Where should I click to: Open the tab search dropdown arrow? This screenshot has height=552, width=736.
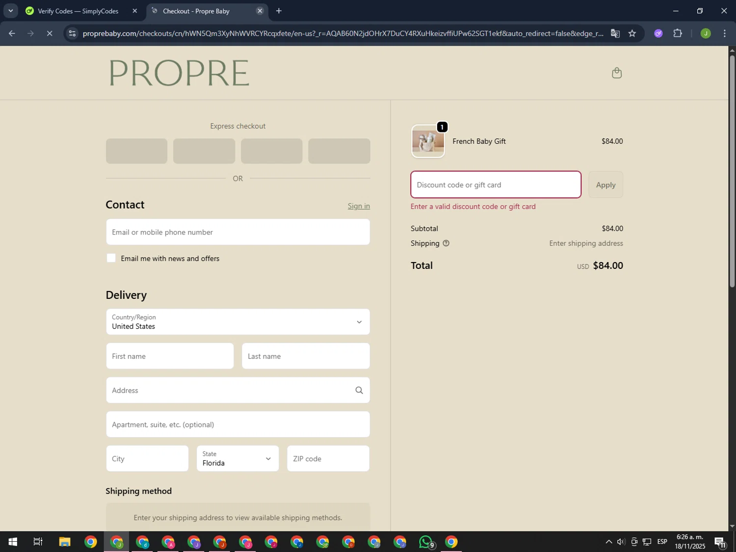pyautogui.click(x=10, y=11)
